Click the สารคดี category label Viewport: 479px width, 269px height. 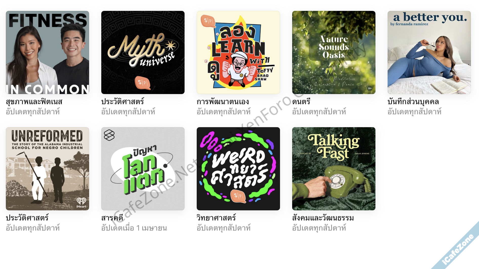pos(112,218)
